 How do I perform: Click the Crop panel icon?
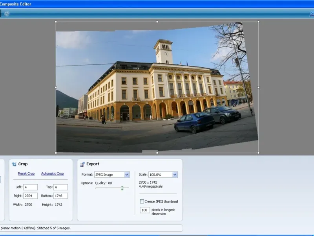[x=14, y=164]
